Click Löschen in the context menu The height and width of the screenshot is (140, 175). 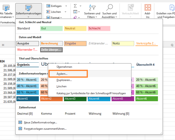62,86
